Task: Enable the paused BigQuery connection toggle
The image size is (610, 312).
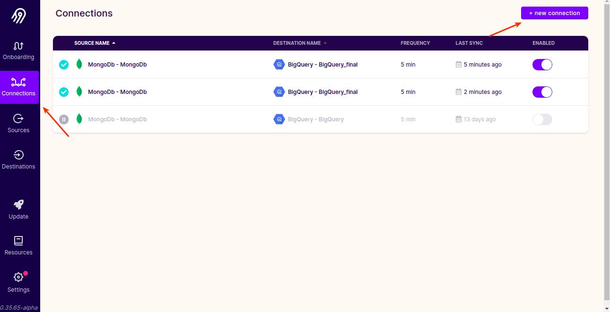Action: [x=542, y=119]
